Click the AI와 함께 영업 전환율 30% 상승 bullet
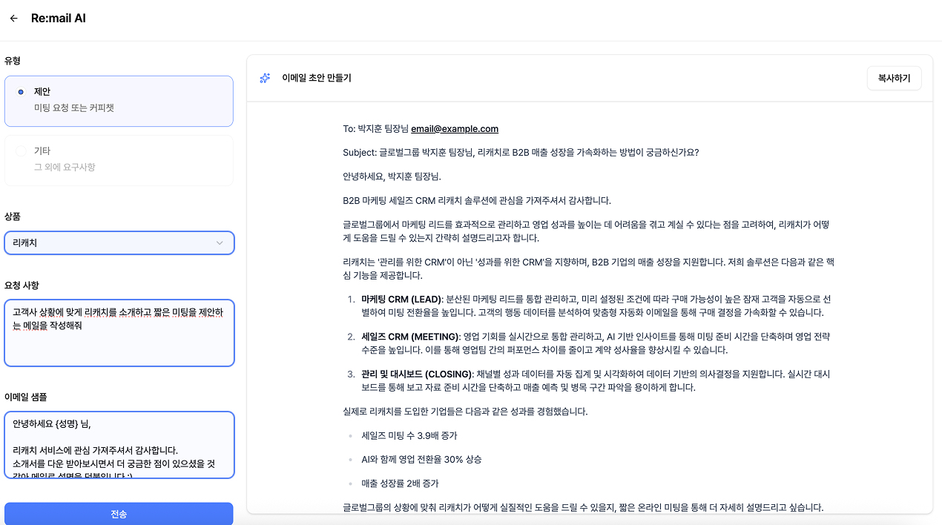This screenshot has height=525, width=942. pos(421,459)
